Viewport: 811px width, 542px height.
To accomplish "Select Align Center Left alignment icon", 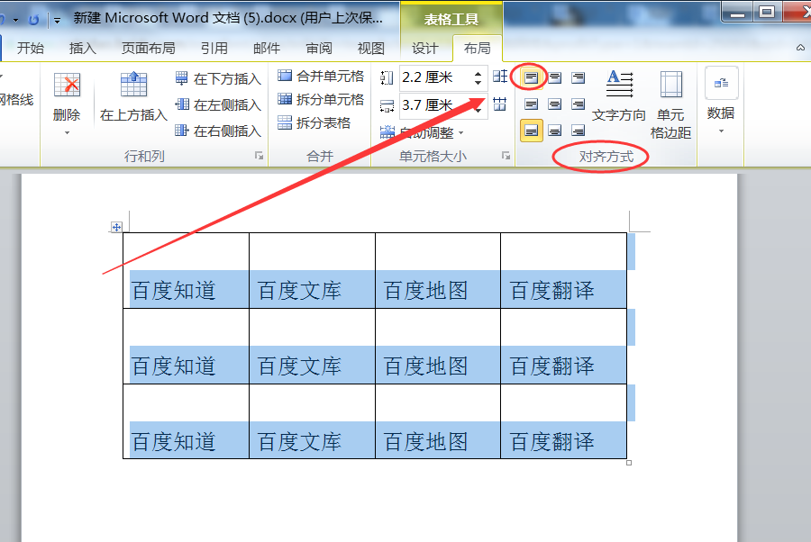I will coord(531,104).
